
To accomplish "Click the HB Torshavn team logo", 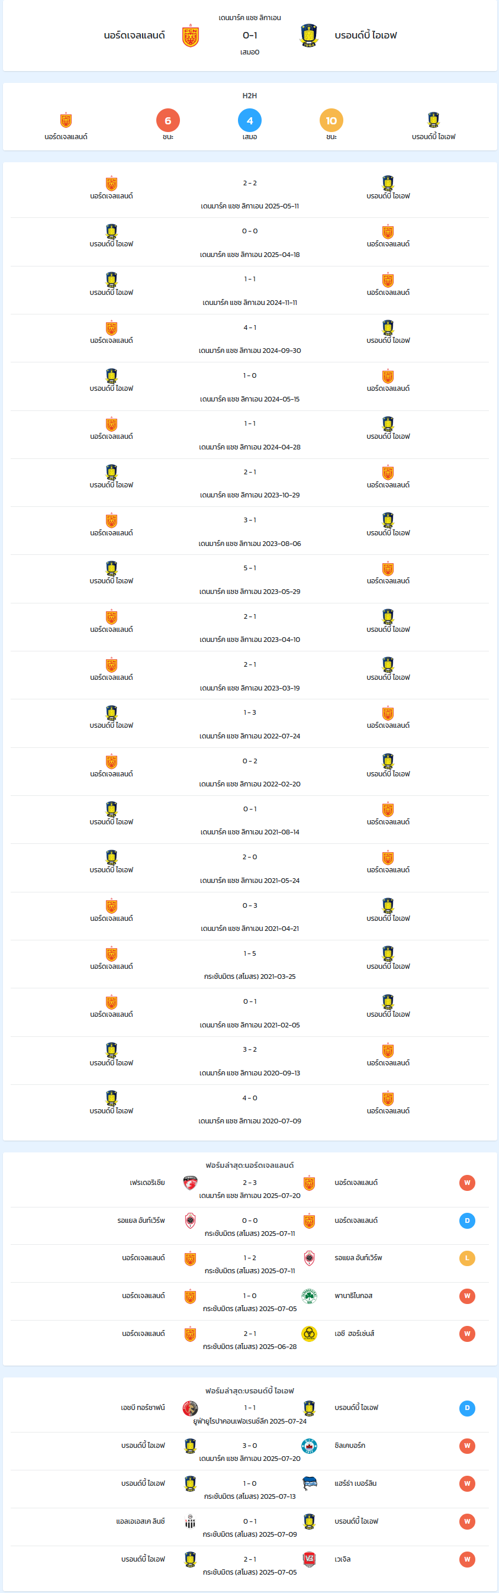I will coord(191,1408).
